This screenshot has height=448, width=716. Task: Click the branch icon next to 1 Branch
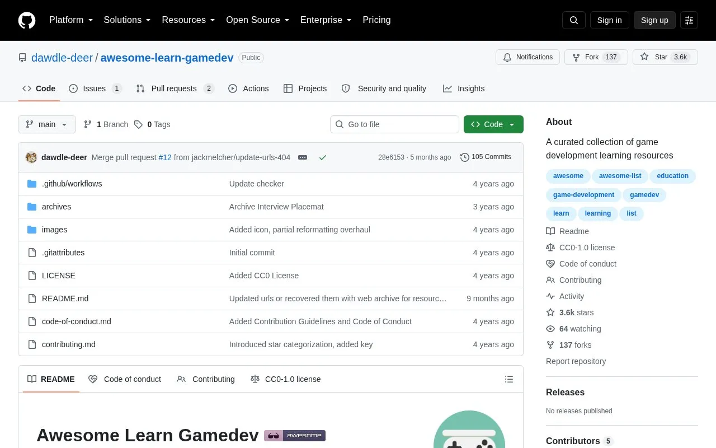coord(88,124)
